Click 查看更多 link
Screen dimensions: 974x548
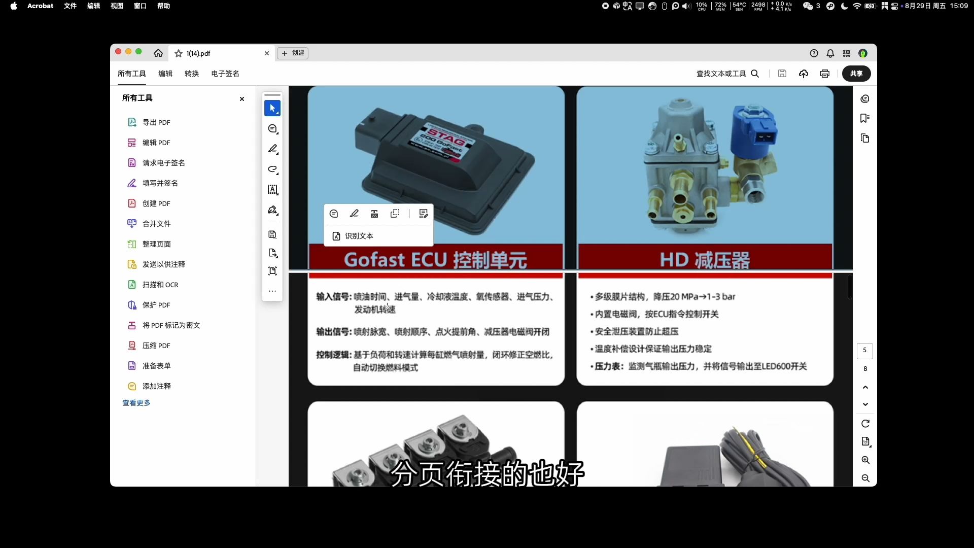click(x=136, y=403)
